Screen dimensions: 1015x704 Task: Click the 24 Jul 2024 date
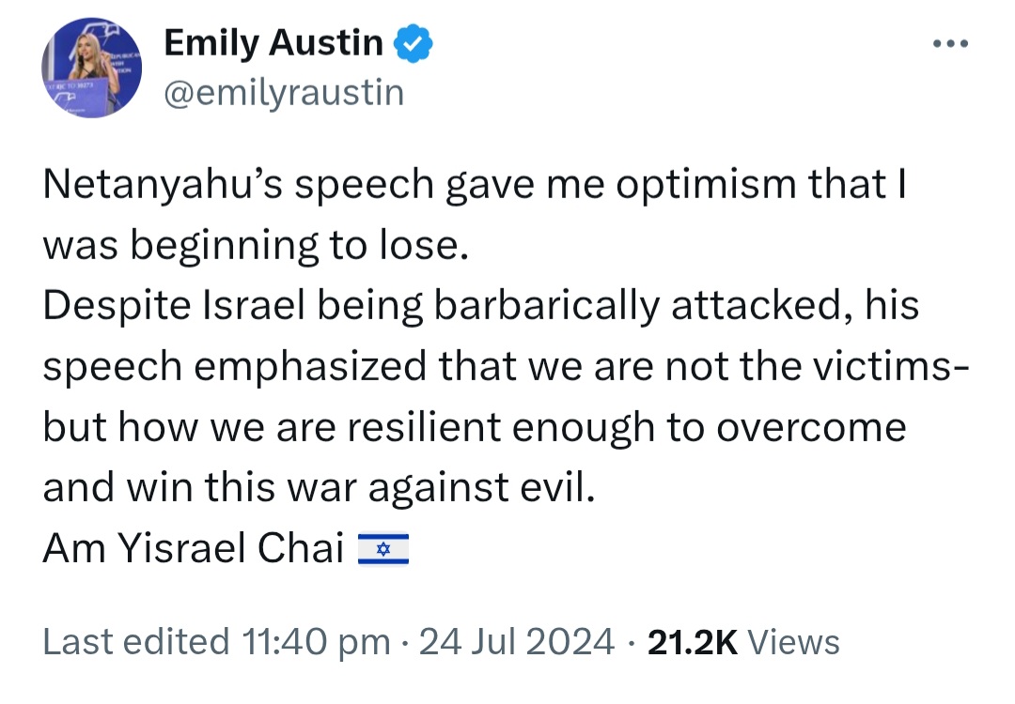tap(517, 642)
